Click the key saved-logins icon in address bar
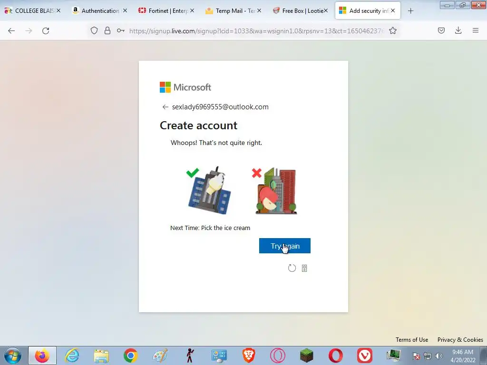Viewport: 487px width, 365px height. [x=120, y=30]
